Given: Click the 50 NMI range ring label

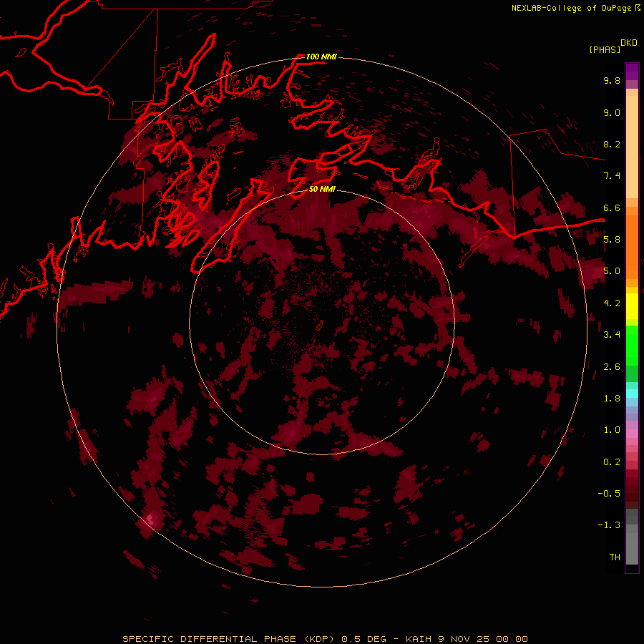Looking at the screenshot, I should pyautogui.click(x=322, y=189).
